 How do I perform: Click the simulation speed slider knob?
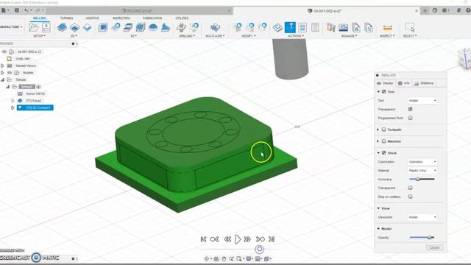[x=260, y=249]
